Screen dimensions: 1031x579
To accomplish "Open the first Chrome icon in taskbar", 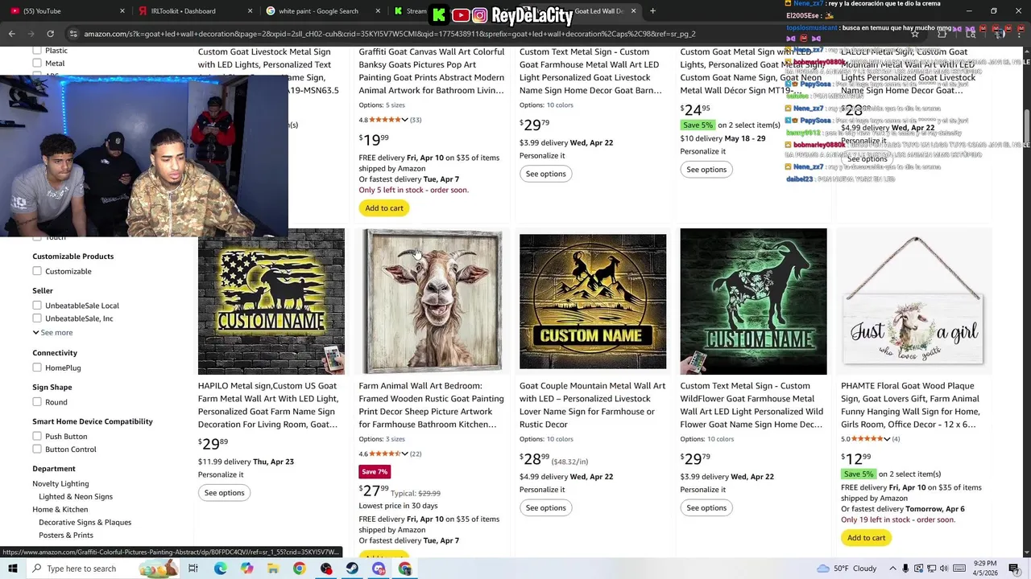I will pyautogui.click(x=300, y=569).
